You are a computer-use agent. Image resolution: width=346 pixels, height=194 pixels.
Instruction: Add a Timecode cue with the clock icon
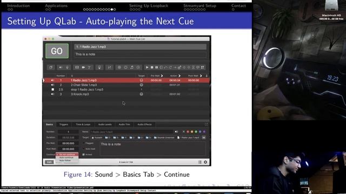tap(138, 67)
